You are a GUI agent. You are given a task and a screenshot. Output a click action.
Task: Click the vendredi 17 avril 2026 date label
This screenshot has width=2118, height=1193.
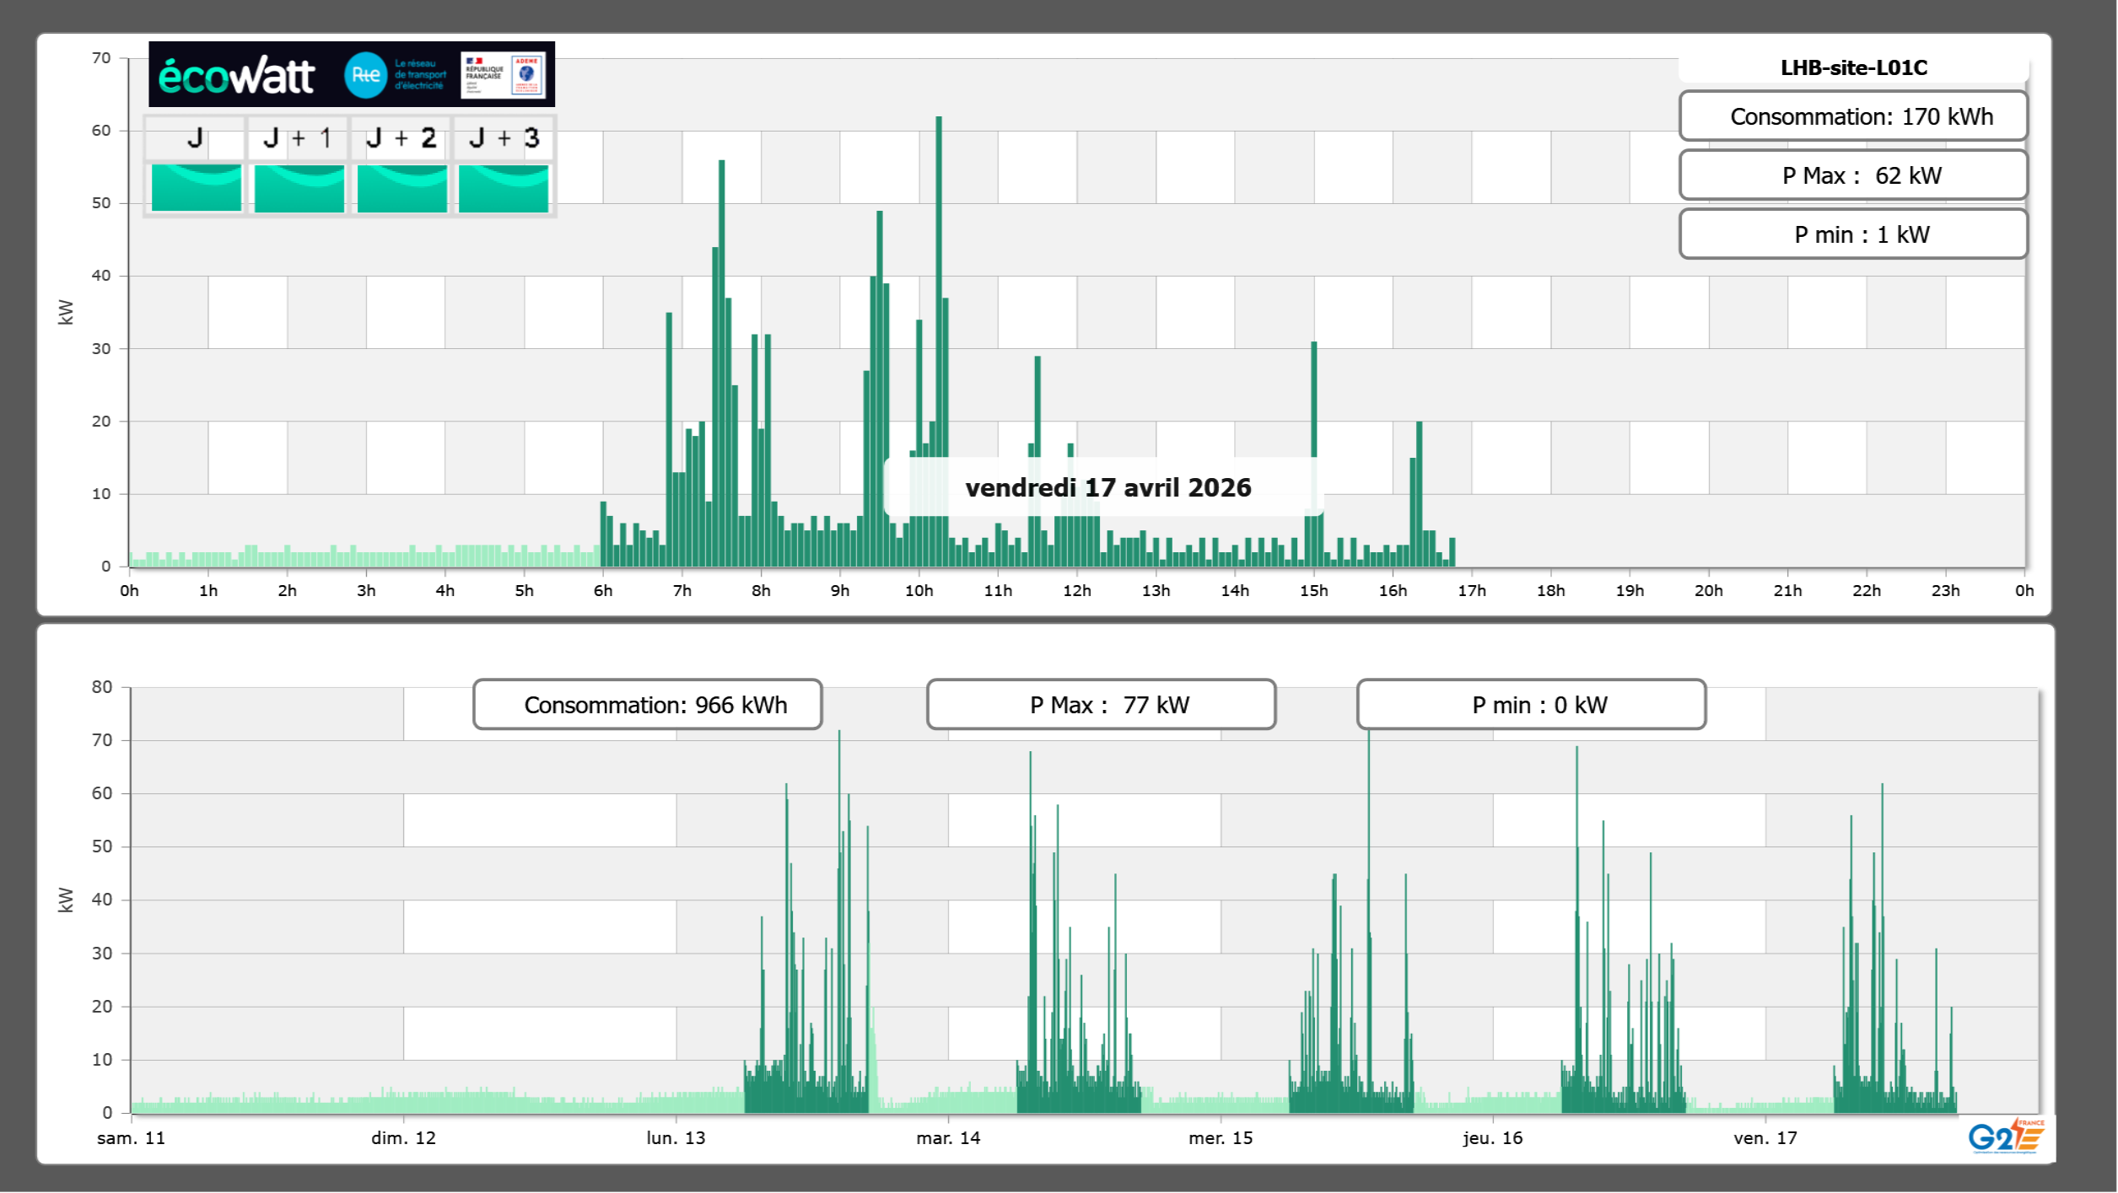tap(1108, 487)
